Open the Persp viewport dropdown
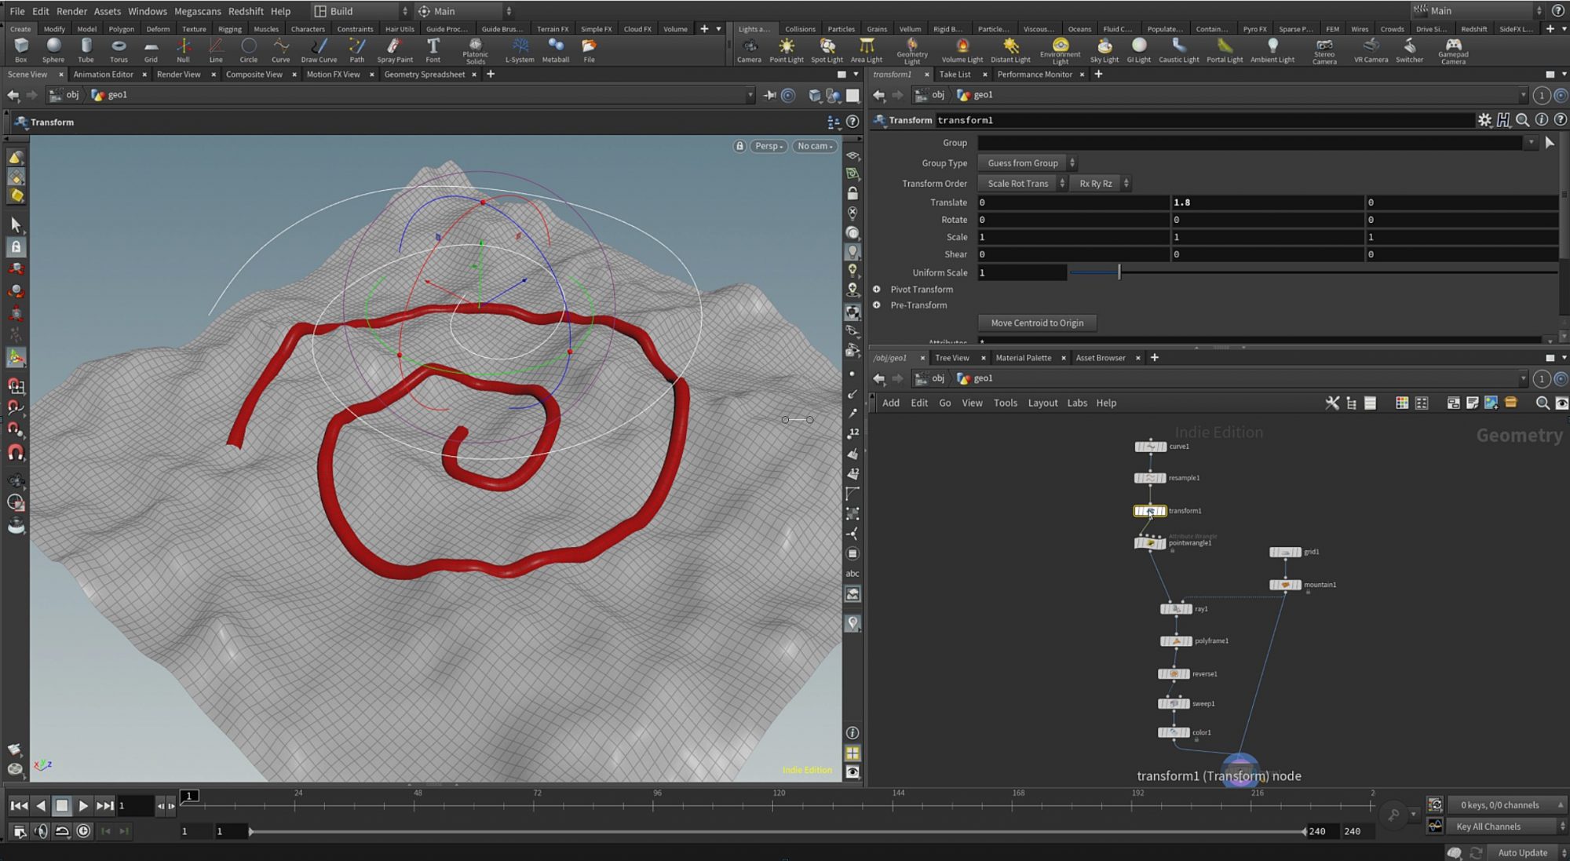This screenshot has width=1570, height=861. coord(769,146)
